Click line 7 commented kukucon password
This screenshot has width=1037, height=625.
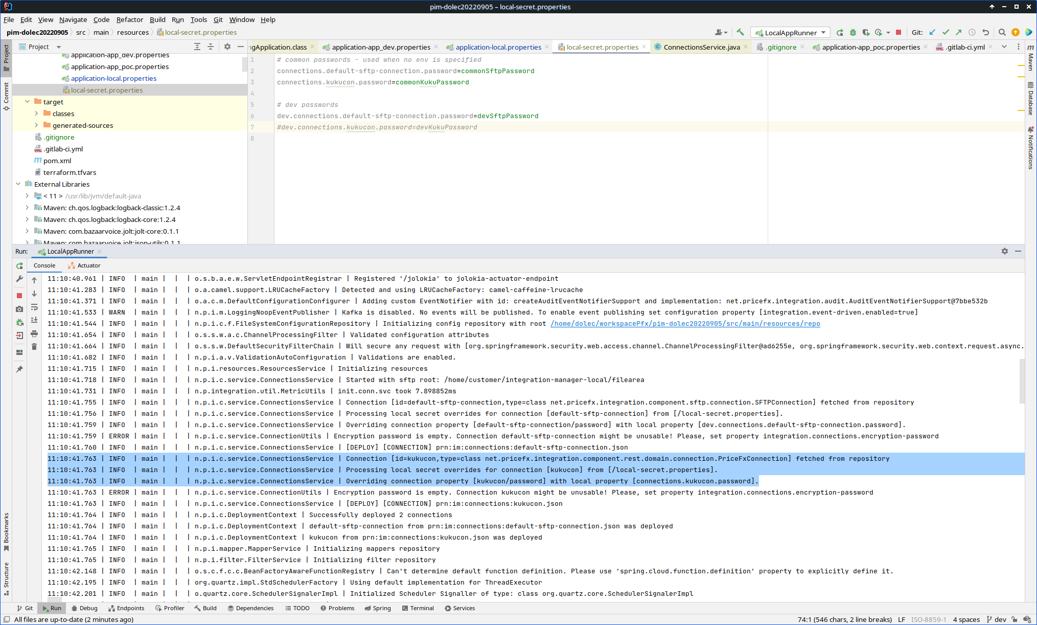(x=377, y=127)
